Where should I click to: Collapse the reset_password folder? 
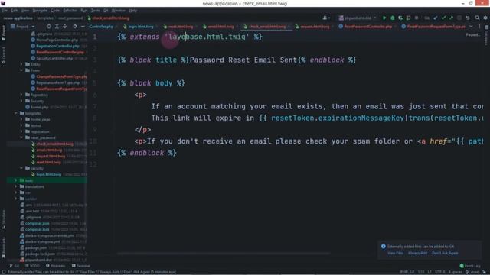pyautogui.click(x=21, y=137)
